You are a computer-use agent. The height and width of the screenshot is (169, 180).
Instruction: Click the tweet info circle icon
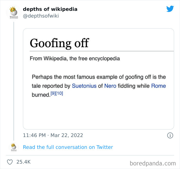point(170,135)
